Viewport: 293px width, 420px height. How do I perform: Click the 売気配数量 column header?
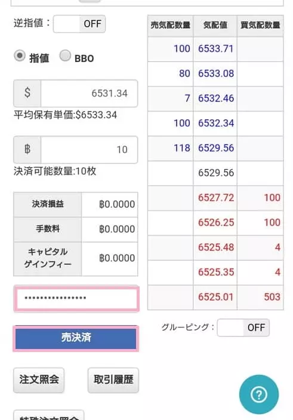click(x=170, y=25)
